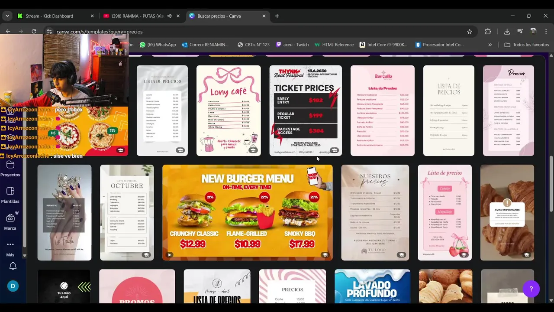This screenshot has width=554, height=312.
Task: Click the address bar URL field
Action: pyautogui.click(x=255, y=32)
